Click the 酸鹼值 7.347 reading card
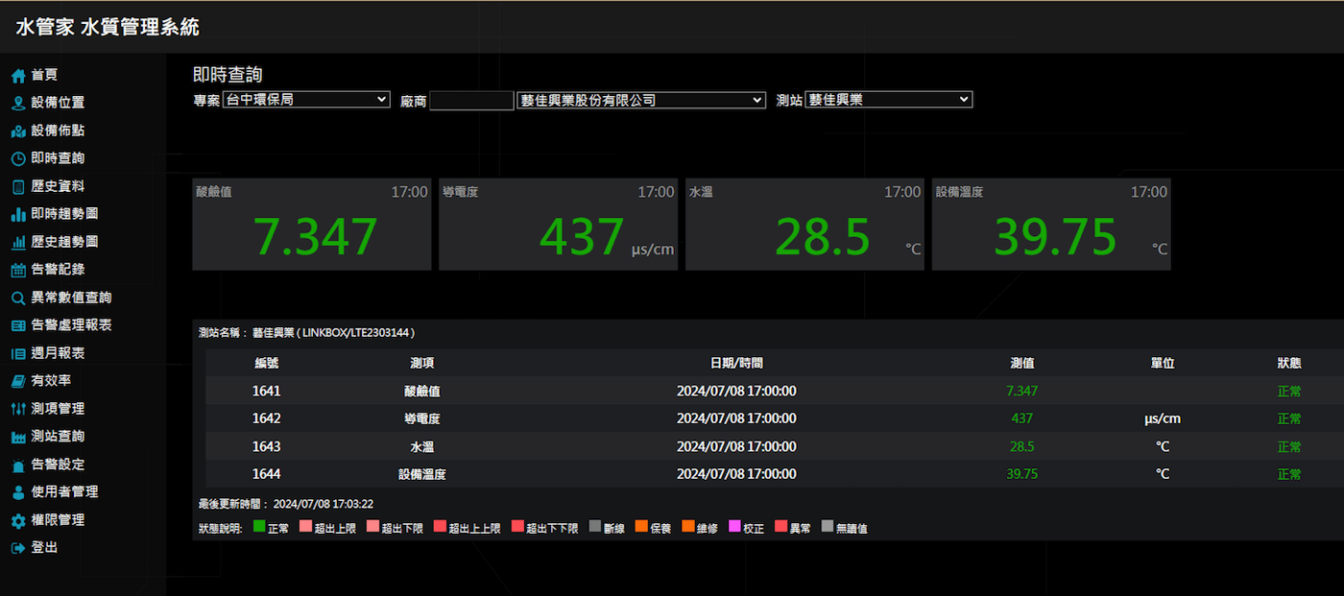1344x596 pixels. tap(311, 224)
